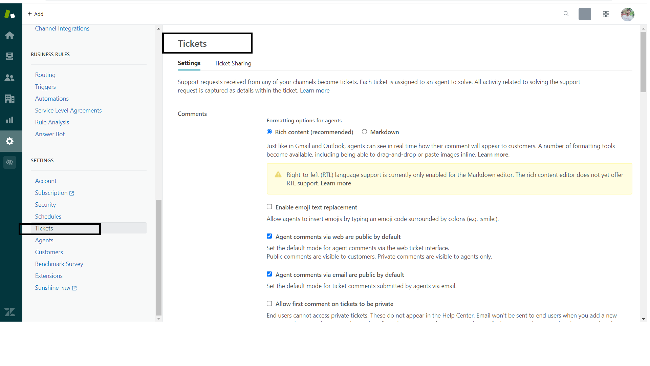Open Triggers in Business Rules
Screen dimensions: 650x366
(x=45, y=87)
